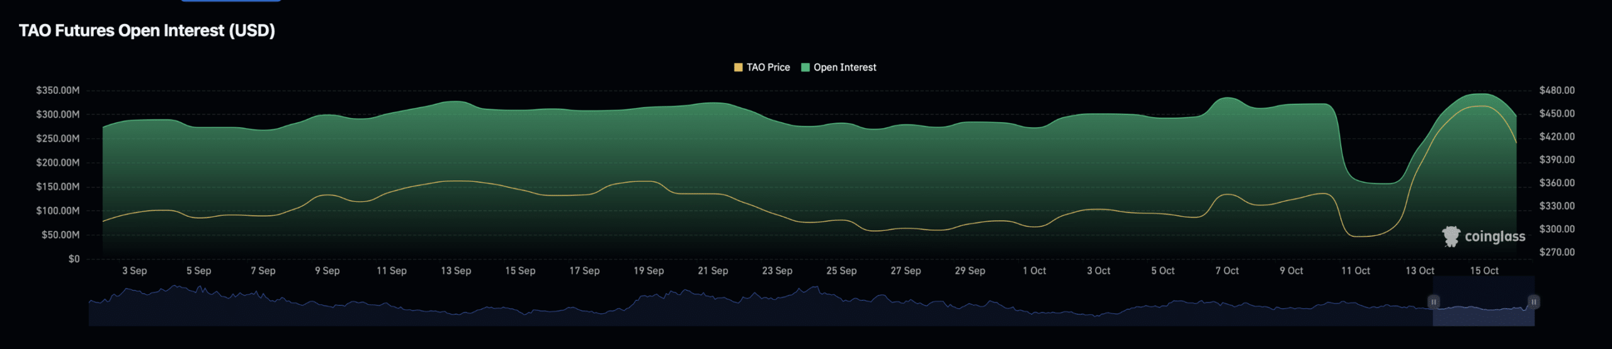Click the blue button at top edge
The height and width of the screenshot is (349, 1612).
[231, 1]
